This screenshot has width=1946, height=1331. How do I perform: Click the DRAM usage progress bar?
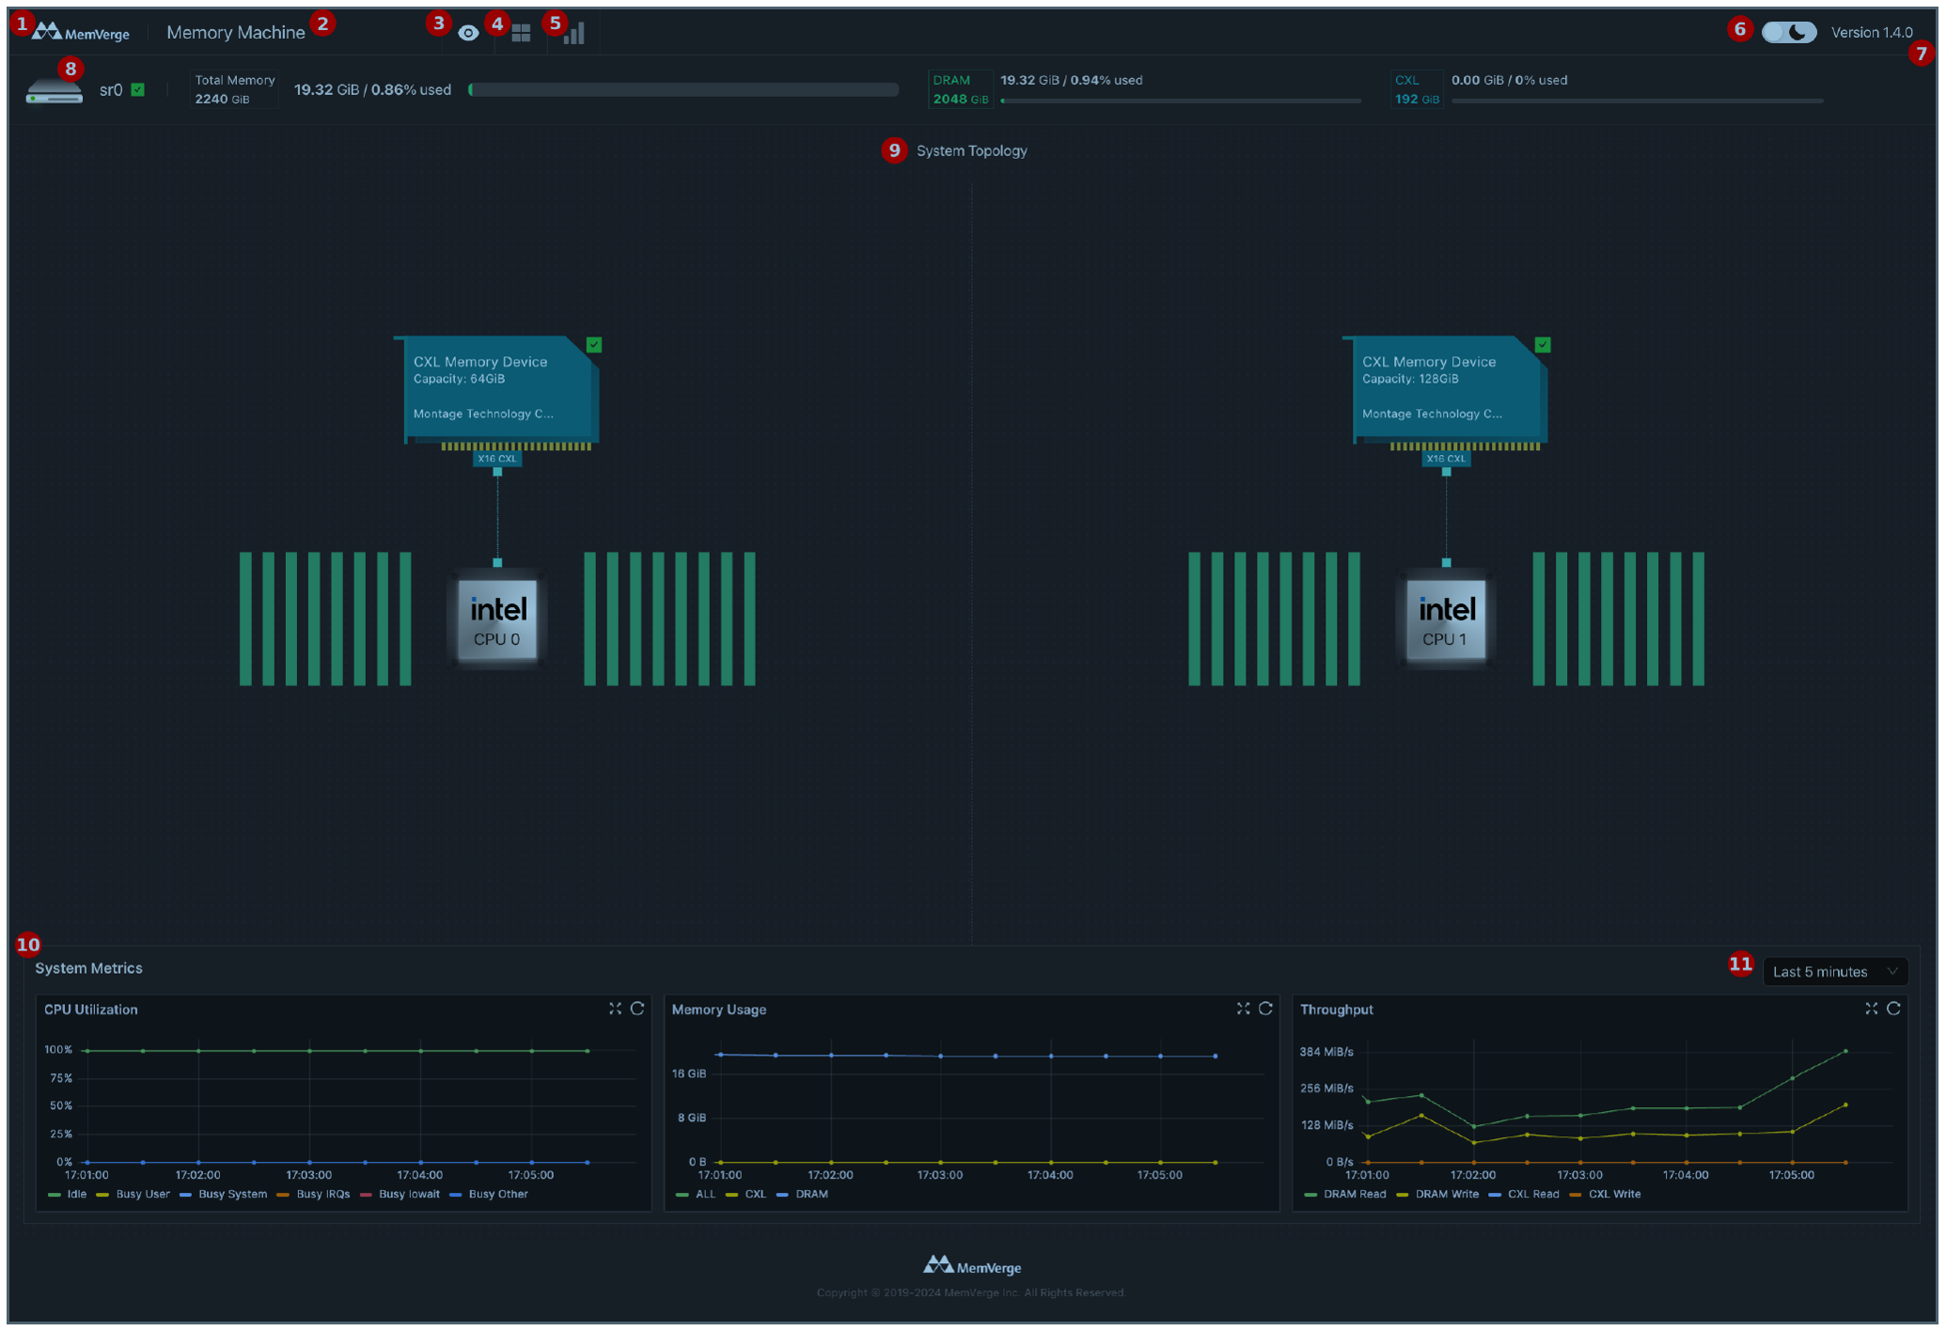(1181, 100)
